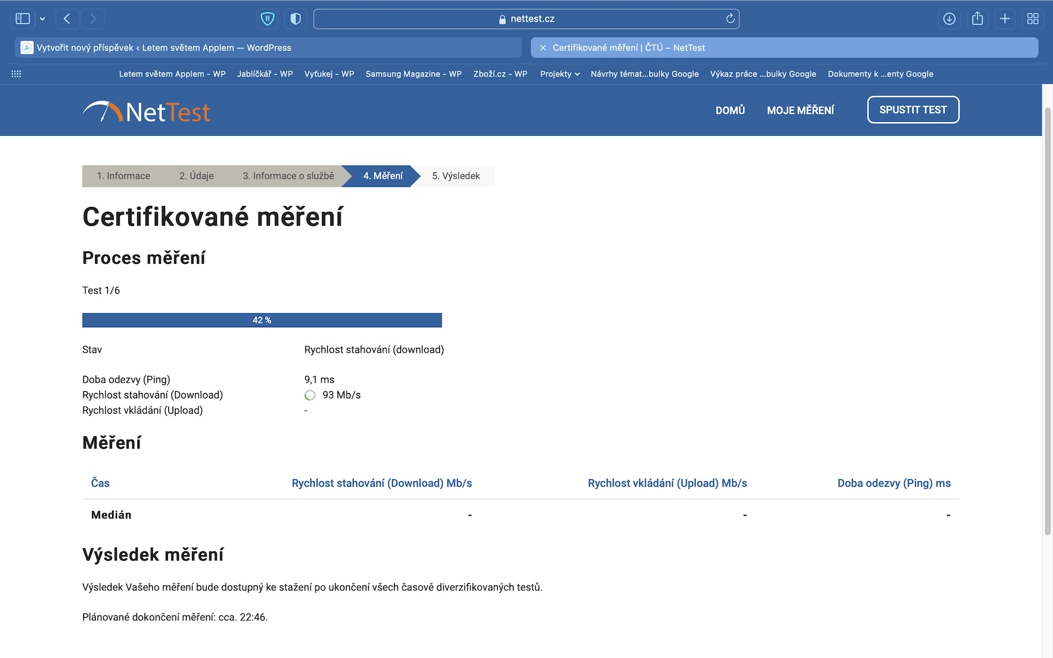Click the download speed loading spinner
1053x658 pixels.
click(x=310, y=395)
